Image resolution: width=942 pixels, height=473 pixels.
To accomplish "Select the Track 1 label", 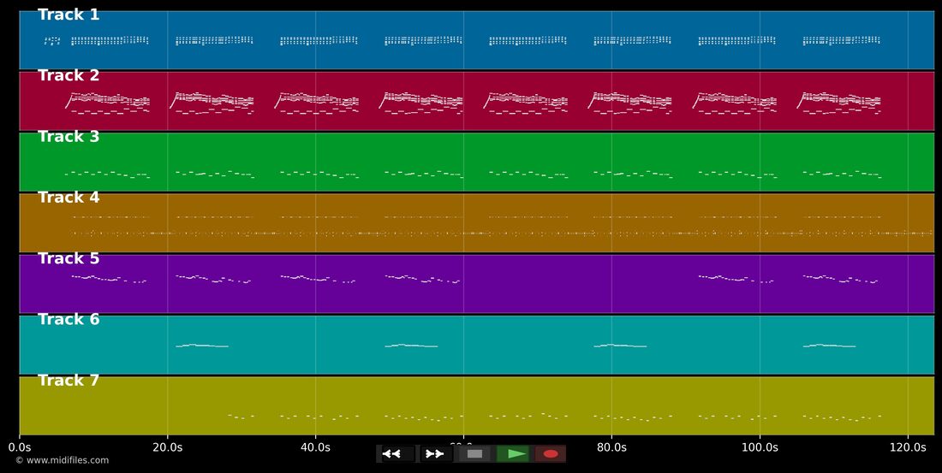I will click(69, 15).
